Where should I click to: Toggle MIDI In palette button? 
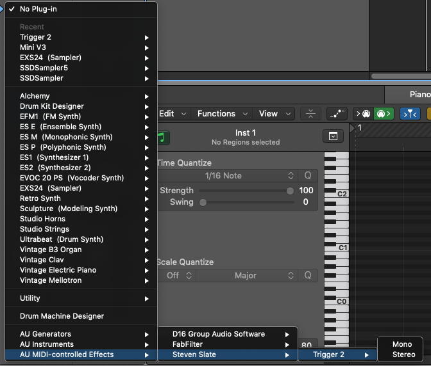pyautogui.click(x=364, y=114)
